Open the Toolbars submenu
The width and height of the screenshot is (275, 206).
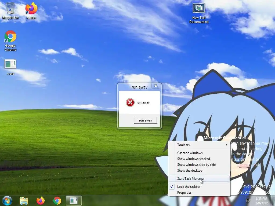pos(199,145)
